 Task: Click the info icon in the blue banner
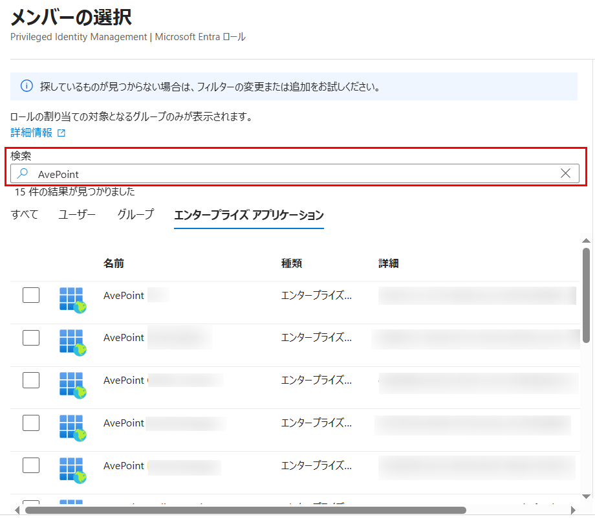pyautogui.click(x=27, y=86)
